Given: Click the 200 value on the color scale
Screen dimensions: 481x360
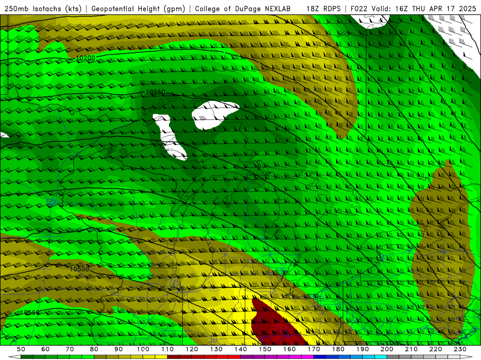Looking at the screenshot, I should pyautogui.click(x=387, y=349).
